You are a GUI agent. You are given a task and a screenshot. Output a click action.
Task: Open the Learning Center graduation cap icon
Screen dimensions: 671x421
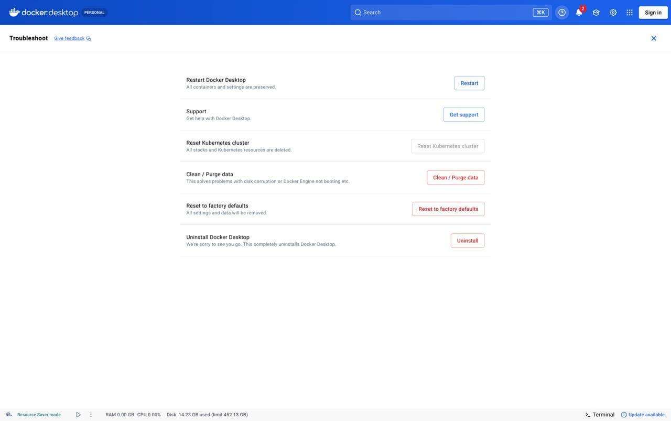(x=596, y=13)
